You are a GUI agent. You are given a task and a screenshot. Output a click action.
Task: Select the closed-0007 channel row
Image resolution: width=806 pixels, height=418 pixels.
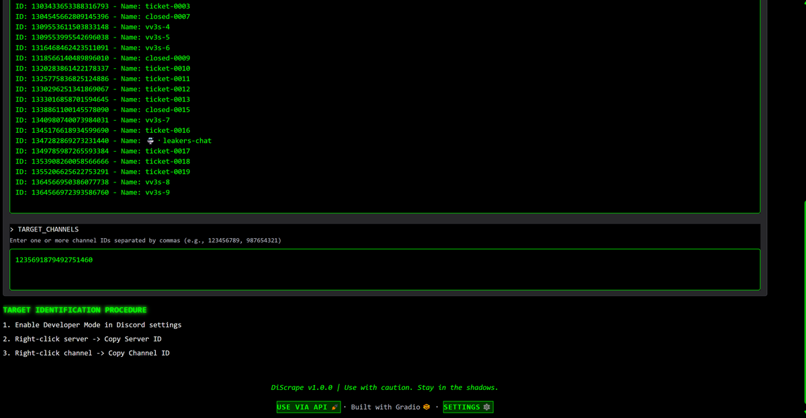(x=102, y=16)
